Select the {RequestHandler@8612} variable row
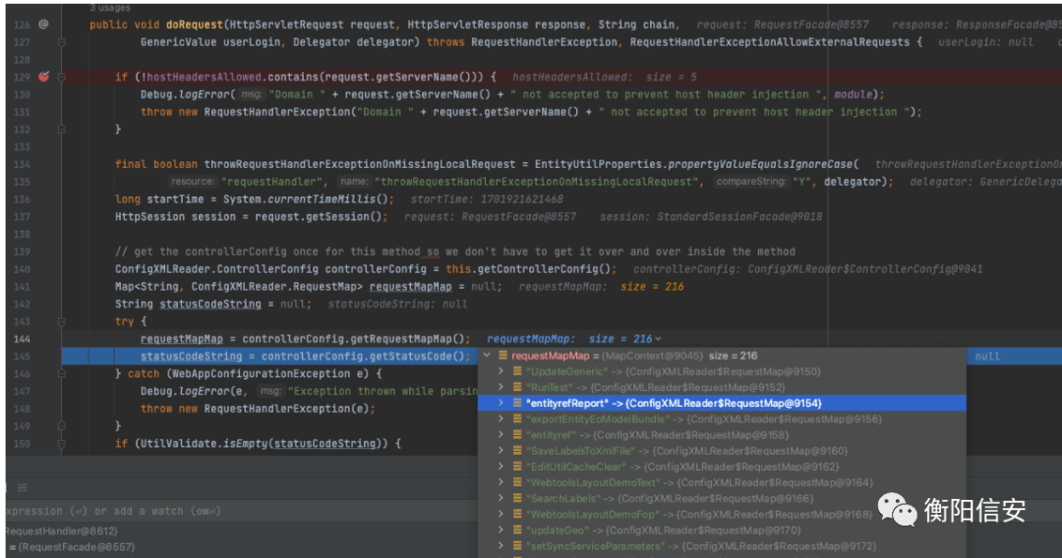The image size is (1062, 558). (241, 530)
